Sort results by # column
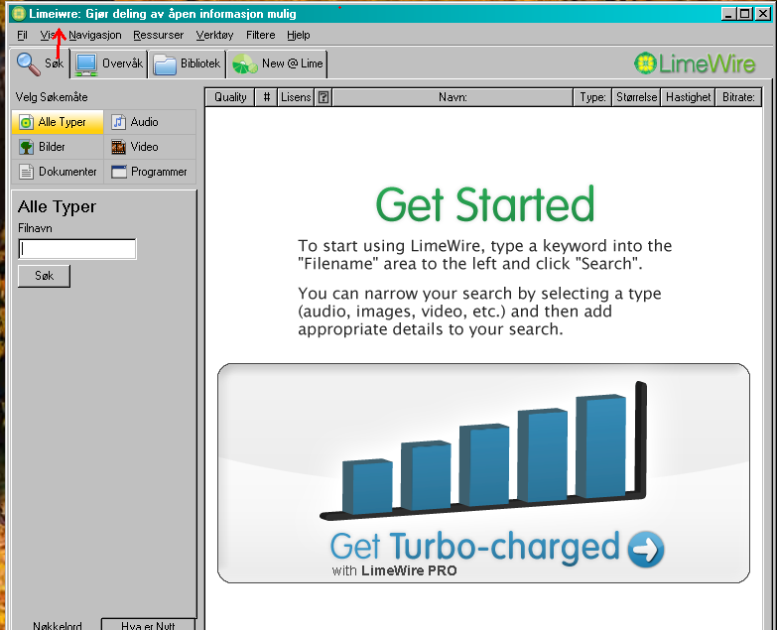777x630 pixels. pyautogui.click(x=267, y=97)
